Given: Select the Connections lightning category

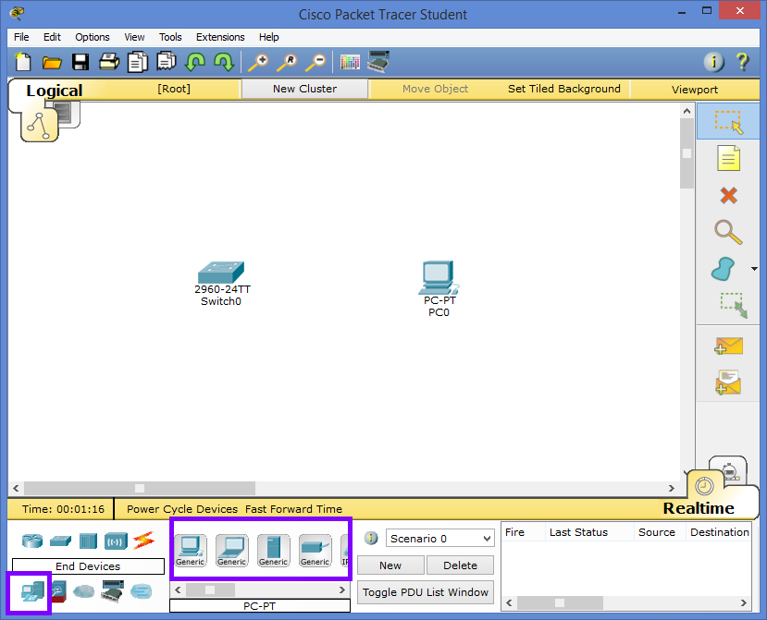Looking at the screenshot, I should coord(143,541).
